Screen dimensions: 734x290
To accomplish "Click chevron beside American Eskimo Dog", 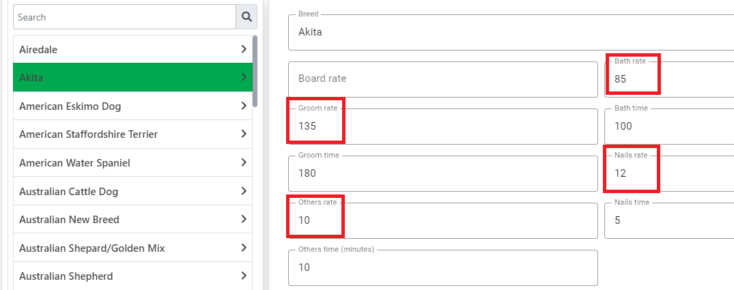I will (x=244, y=106).
